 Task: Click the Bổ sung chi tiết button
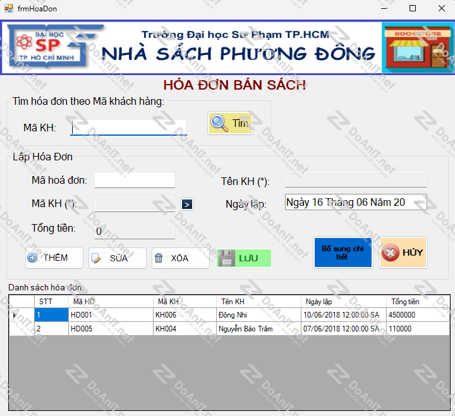[x=343, y=253]
